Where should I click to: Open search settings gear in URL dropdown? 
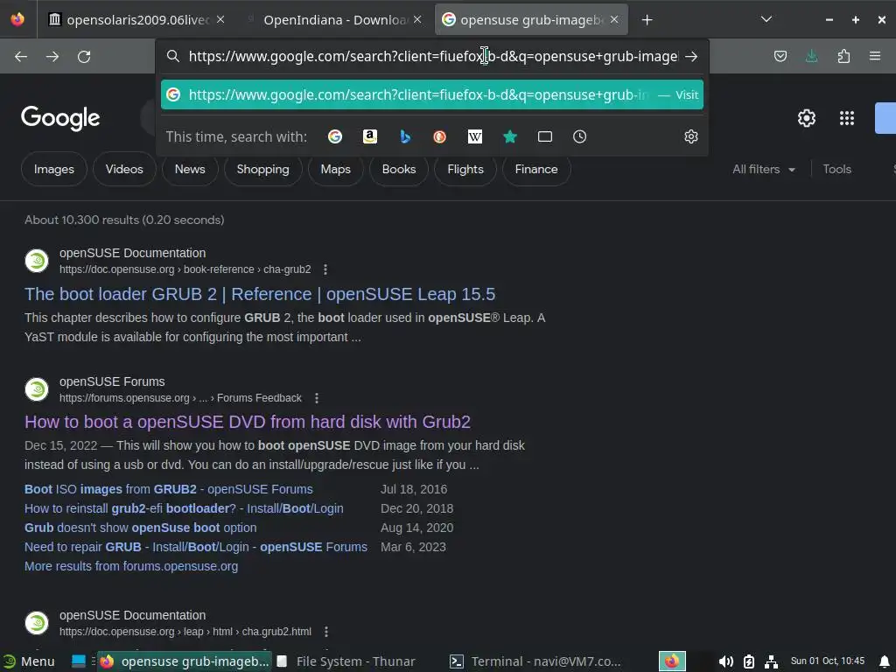(691, 136)
